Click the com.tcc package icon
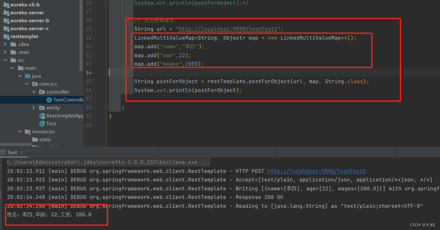The height and width of the screenshot is (230, 440). (x=35, y=84)
